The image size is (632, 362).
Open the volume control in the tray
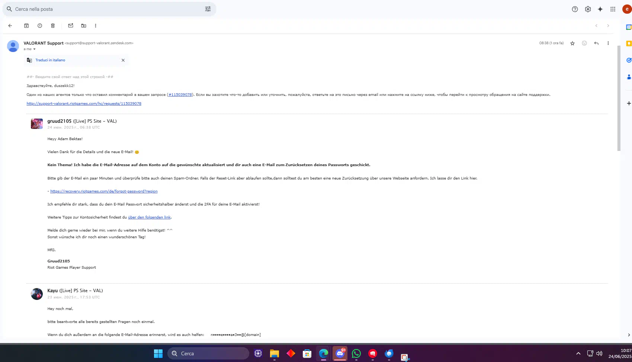click(599, 353)
